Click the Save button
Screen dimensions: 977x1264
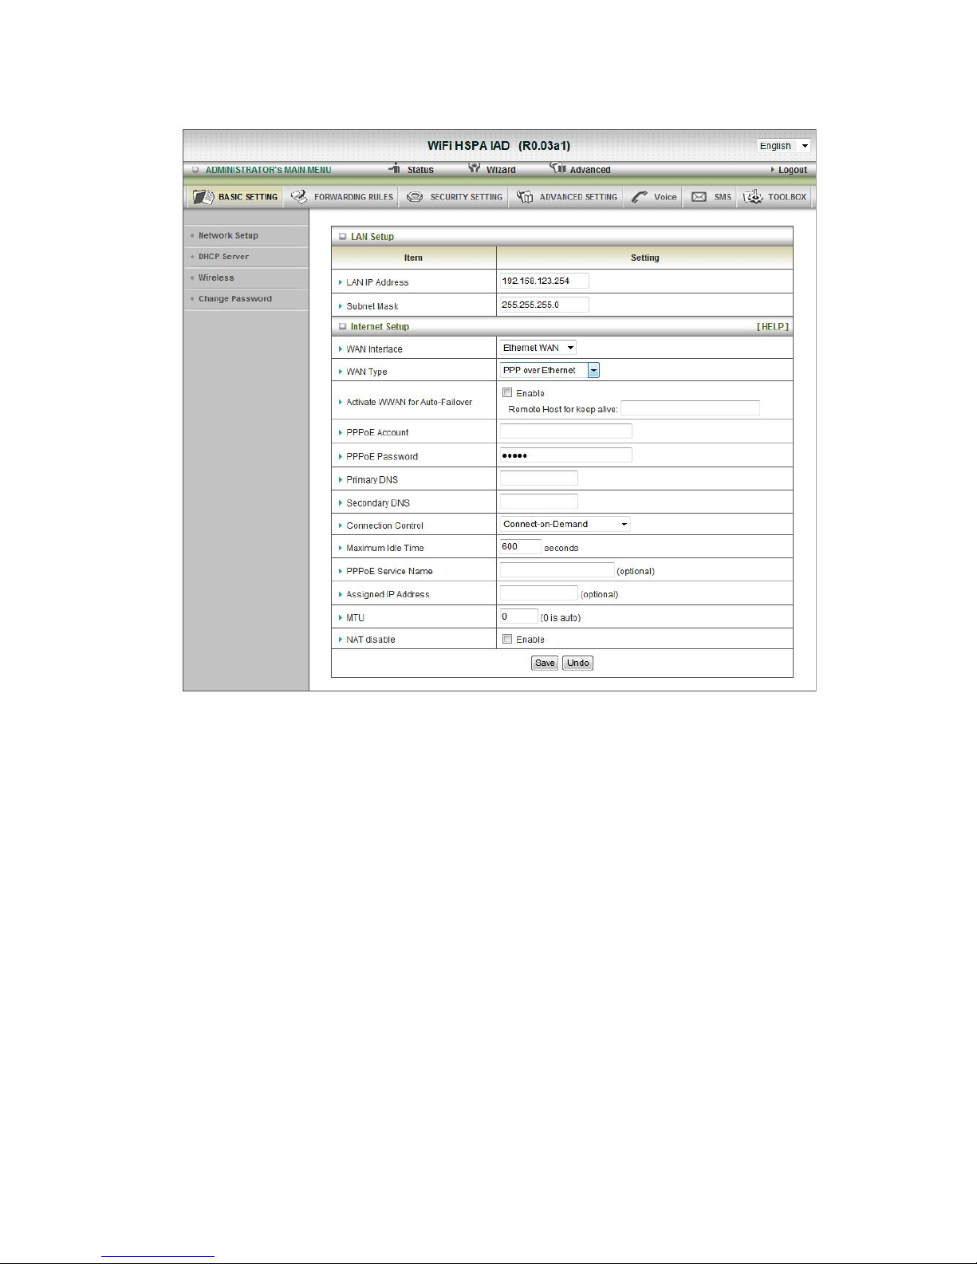545,663
